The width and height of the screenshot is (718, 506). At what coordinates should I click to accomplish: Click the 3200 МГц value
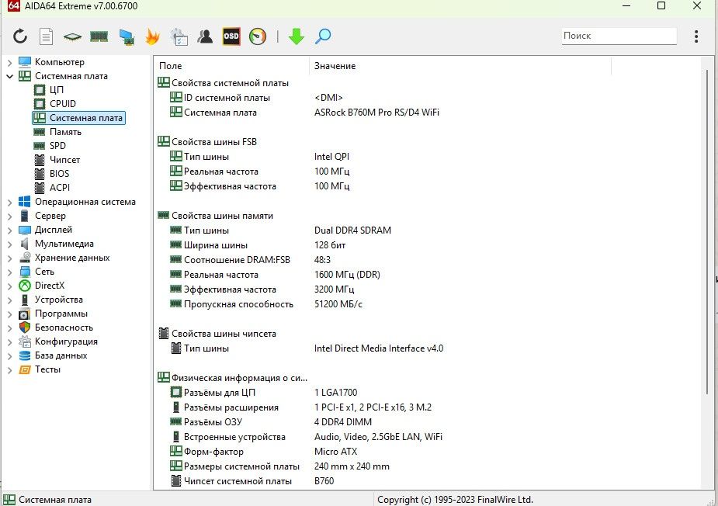[334, 289]
